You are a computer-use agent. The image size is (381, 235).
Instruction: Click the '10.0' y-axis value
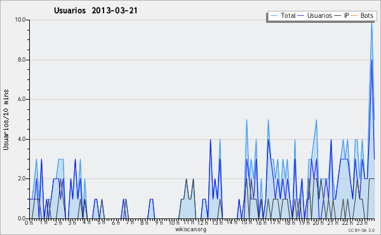[20, 20]
